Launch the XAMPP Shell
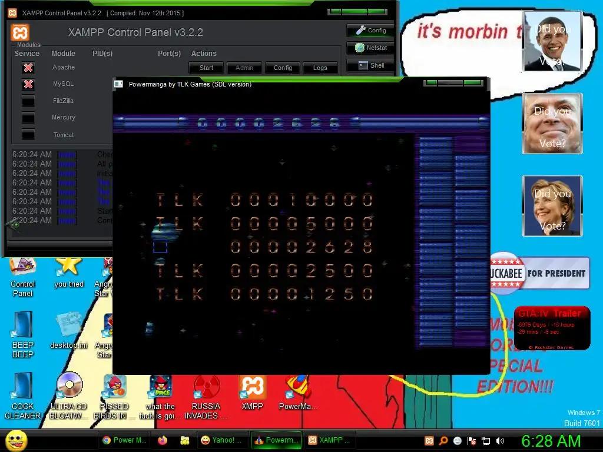The height and width of the screenshot is (452, 603). coord(370,65)
